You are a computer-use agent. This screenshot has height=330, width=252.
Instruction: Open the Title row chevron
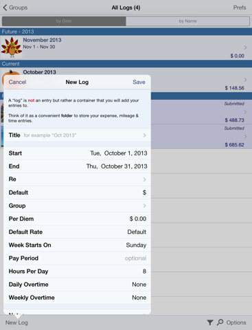[x=144, y=135]
